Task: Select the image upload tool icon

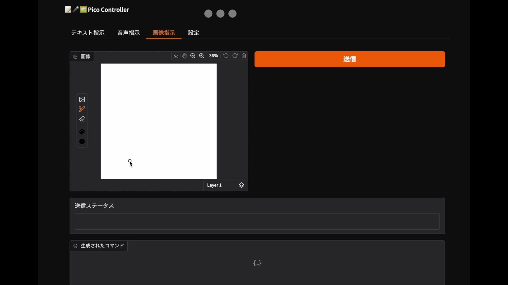Action: click(x=82, y=99)
